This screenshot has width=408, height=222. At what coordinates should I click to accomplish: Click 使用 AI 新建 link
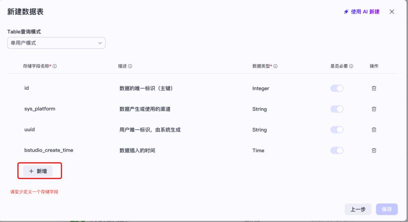tap(362, 12)
